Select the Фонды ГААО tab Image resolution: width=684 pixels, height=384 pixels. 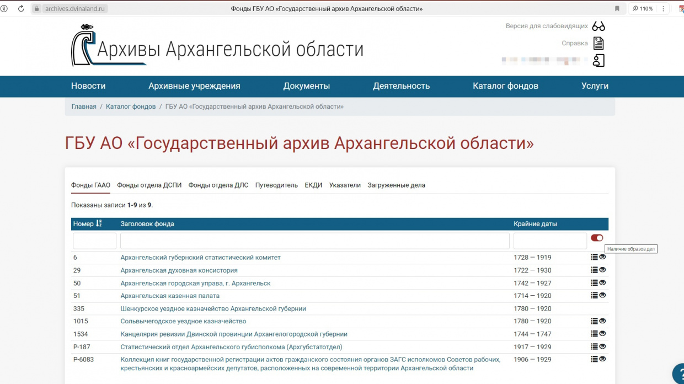[x=90, y=185]
